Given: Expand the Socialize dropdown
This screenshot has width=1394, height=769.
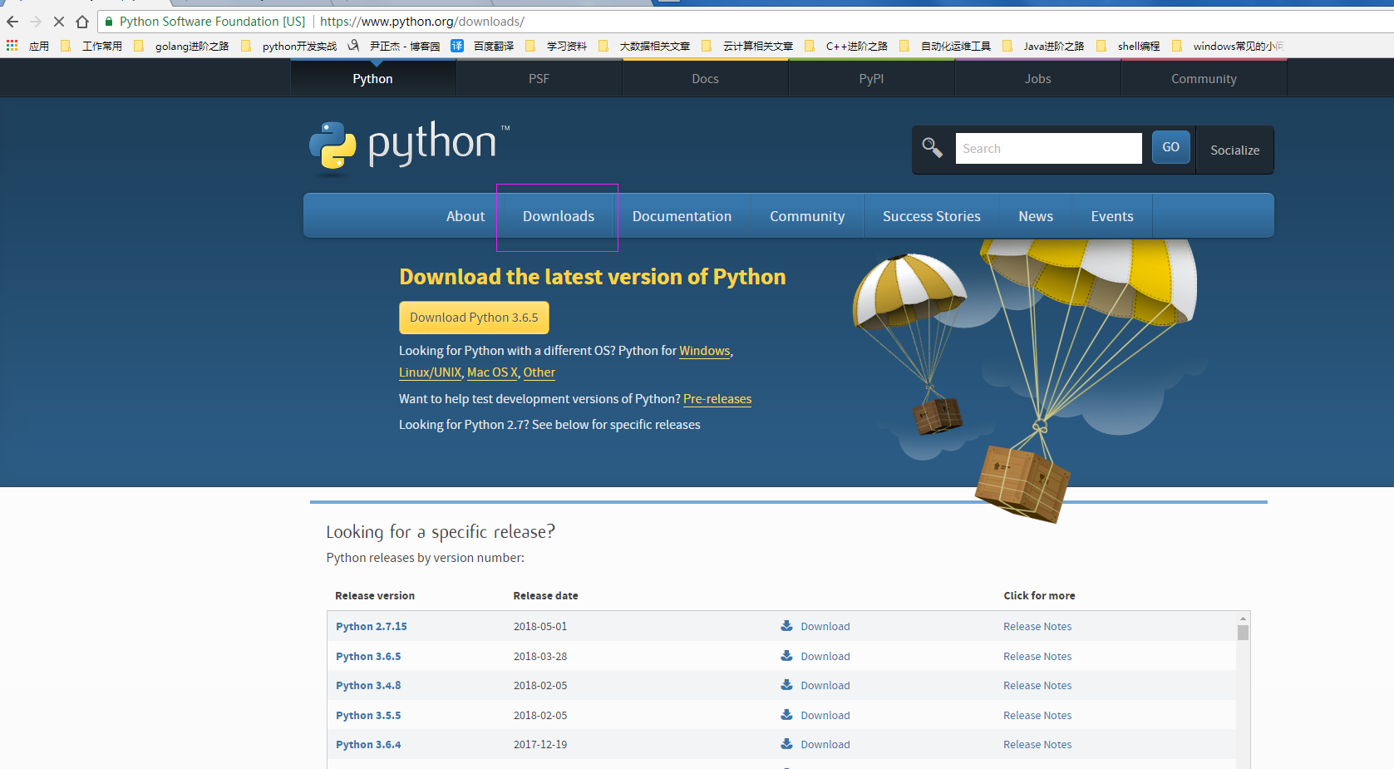Looking at the screenshot, I should point(1234,150).
